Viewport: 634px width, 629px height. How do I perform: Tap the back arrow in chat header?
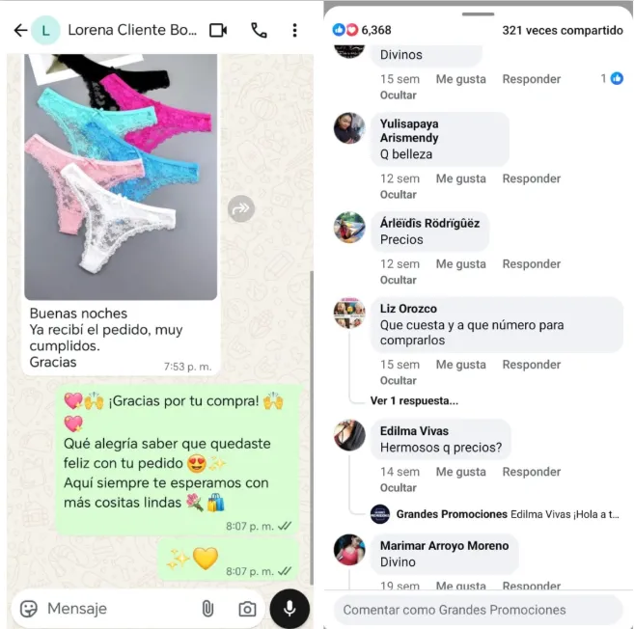pyautogui.click(x=20, y=30)
